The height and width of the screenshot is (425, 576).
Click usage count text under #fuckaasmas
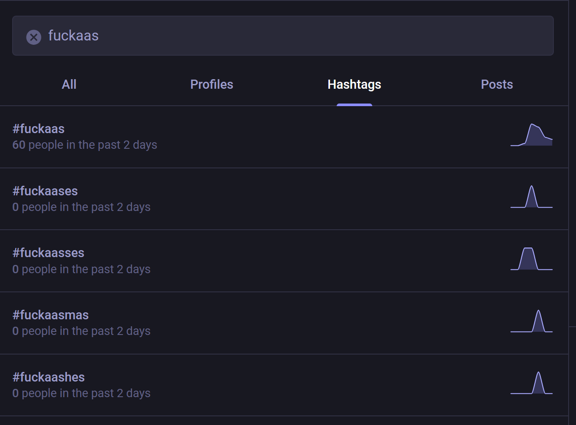[81, 331]
